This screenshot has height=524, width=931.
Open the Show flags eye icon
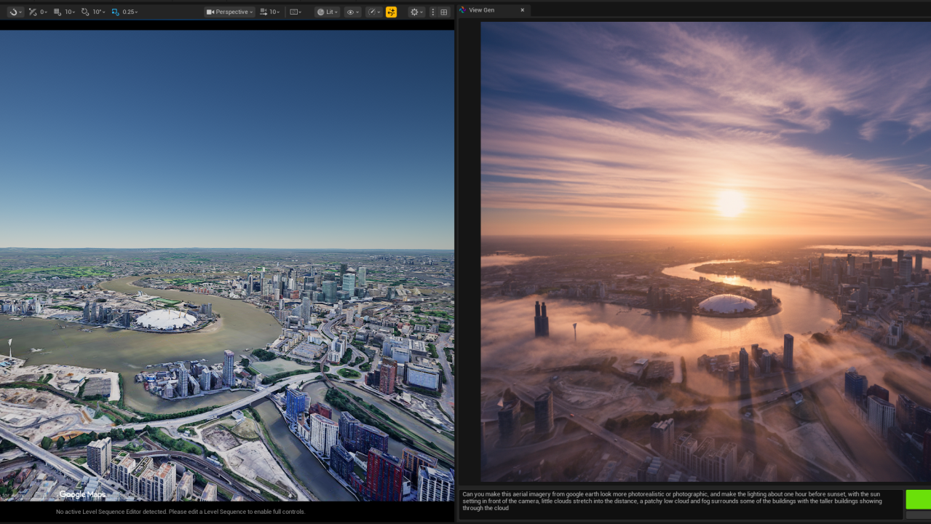[352, 12]
